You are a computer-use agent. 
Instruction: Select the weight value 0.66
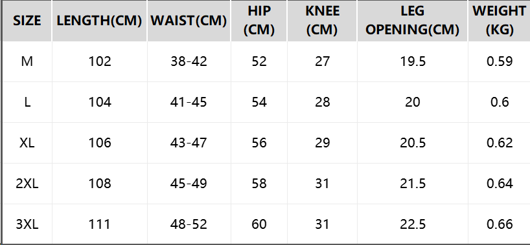pos(500,224)
